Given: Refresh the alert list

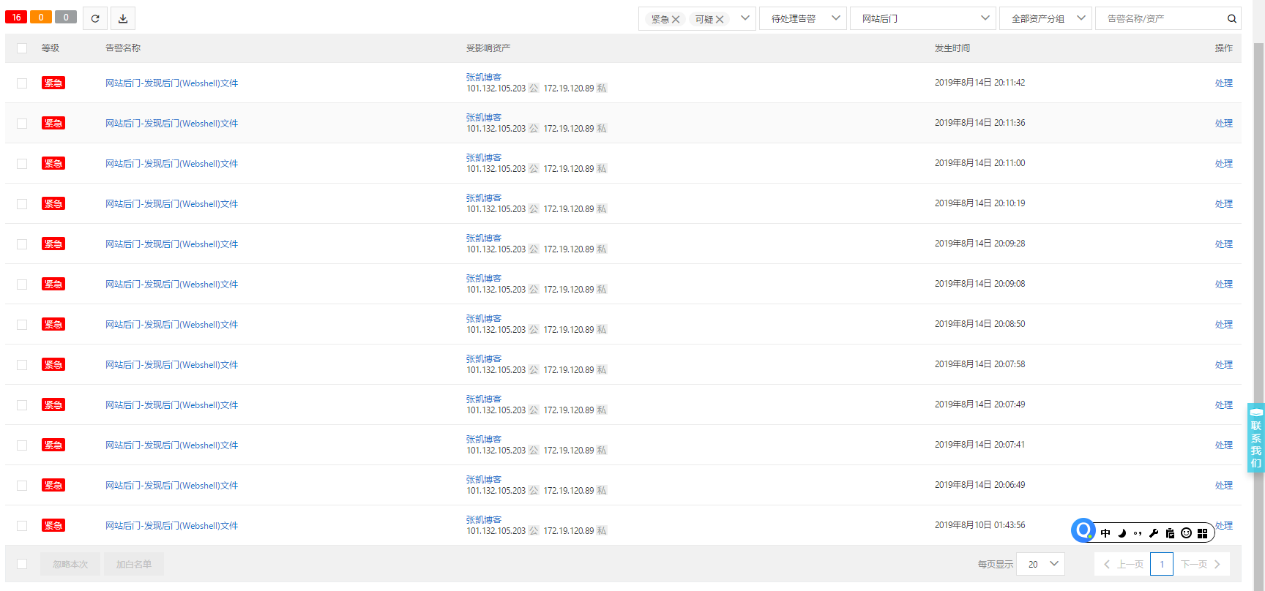Looking at the screenshot, I should (95, 18).
